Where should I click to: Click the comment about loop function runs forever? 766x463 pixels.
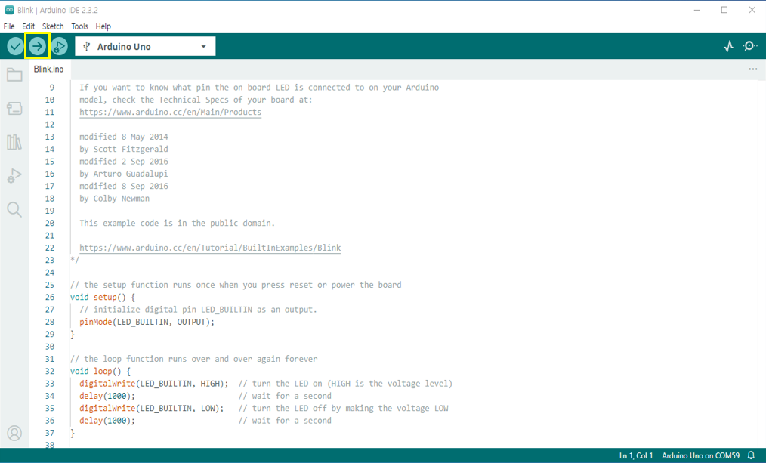[194, 359]
